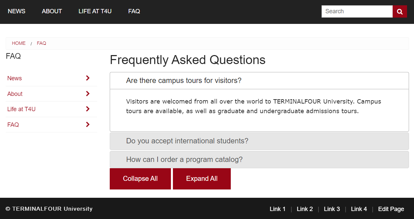The width and height of the screenshot is (414, 219).
Task: Click footer Link 3
Action: (332, 209)
